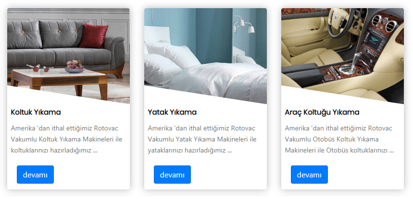Screen dimensions: 413x199
Task: Click the Otobüs Koltuk Yıkama description text
Action: pyautogui.click(x=339, y=140)
